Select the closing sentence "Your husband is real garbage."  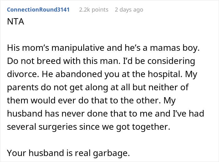[69, 153]
